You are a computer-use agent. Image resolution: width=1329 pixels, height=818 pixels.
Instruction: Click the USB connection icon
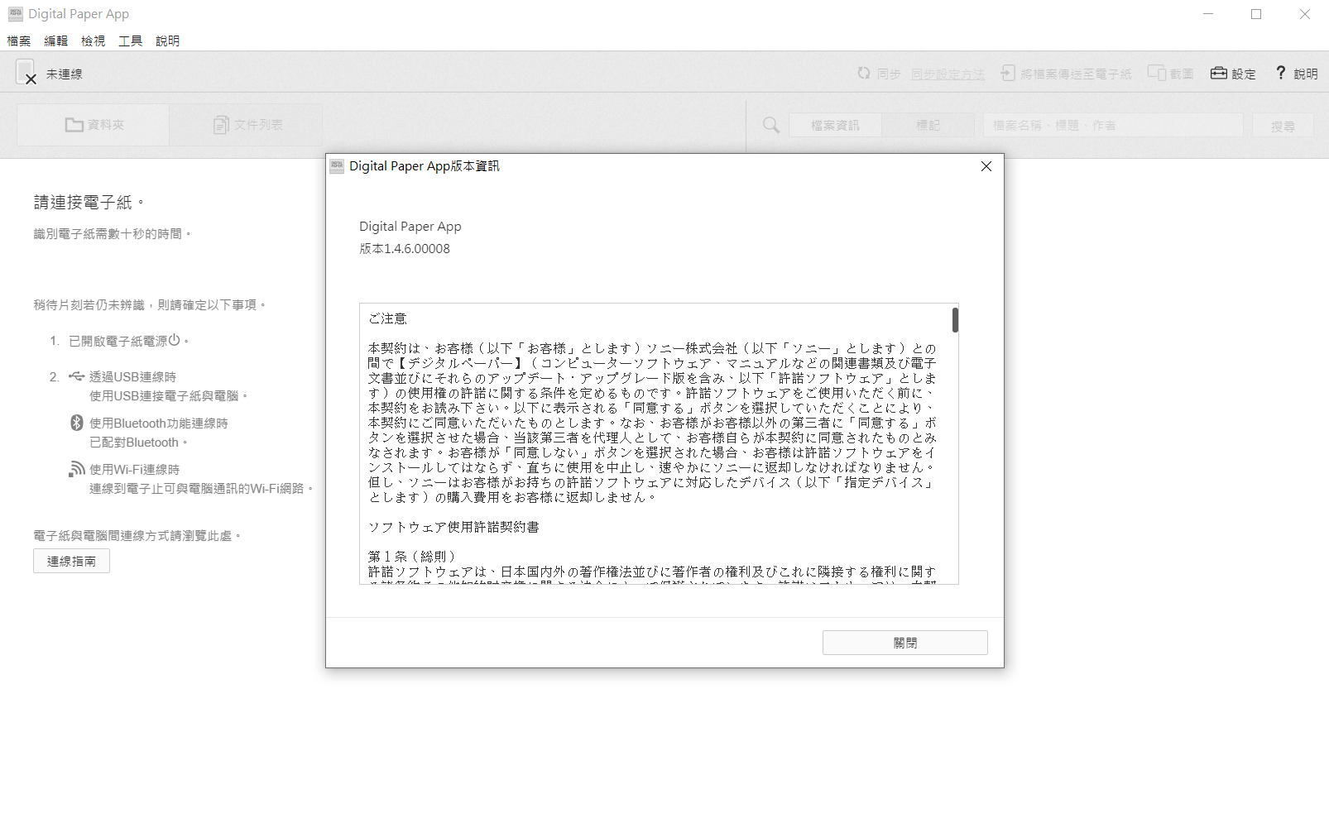click(76, 376)
